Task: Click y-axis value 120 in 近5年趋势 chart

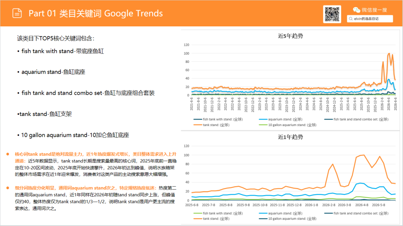Action: [x=187, y=45]
